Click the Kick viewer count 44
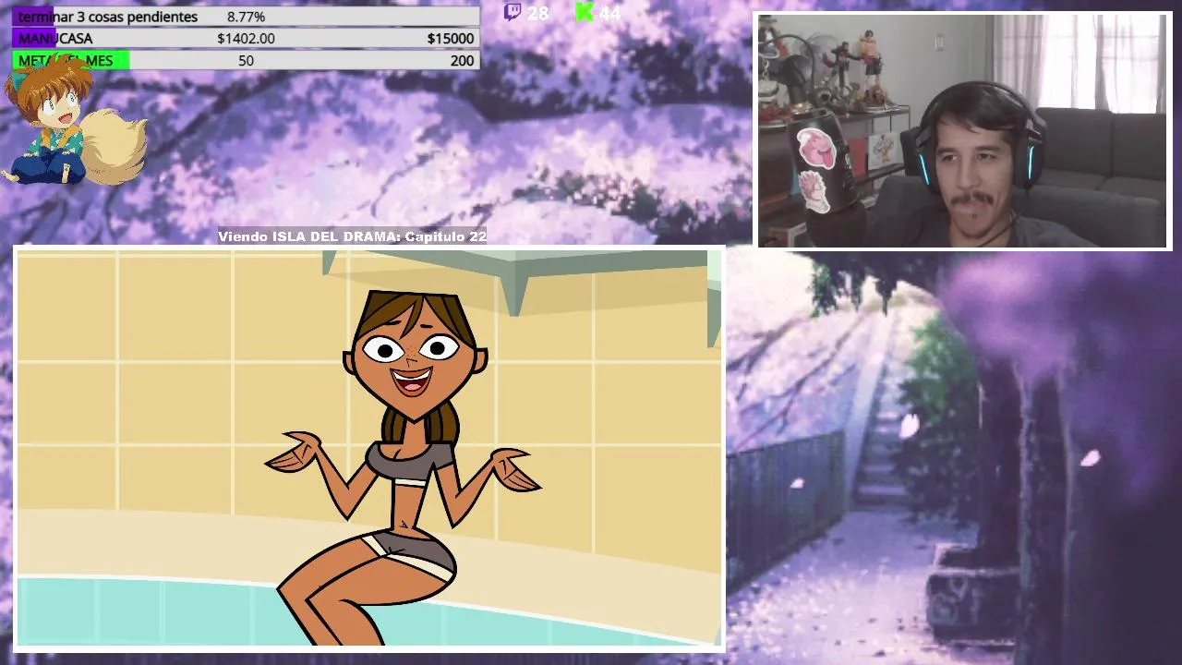The width and height of the screenshot is (1182, 665). click(609, 13)
